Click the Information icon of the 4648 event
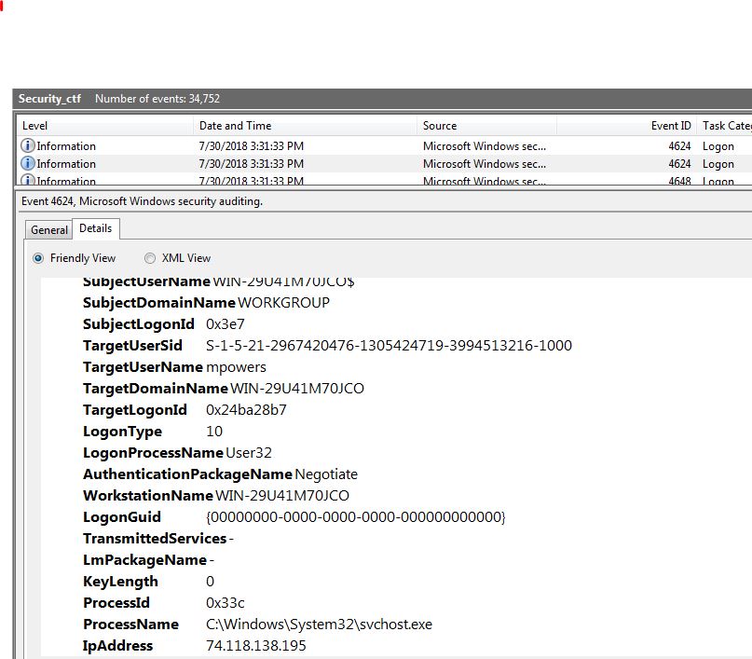 coord(28,181)
